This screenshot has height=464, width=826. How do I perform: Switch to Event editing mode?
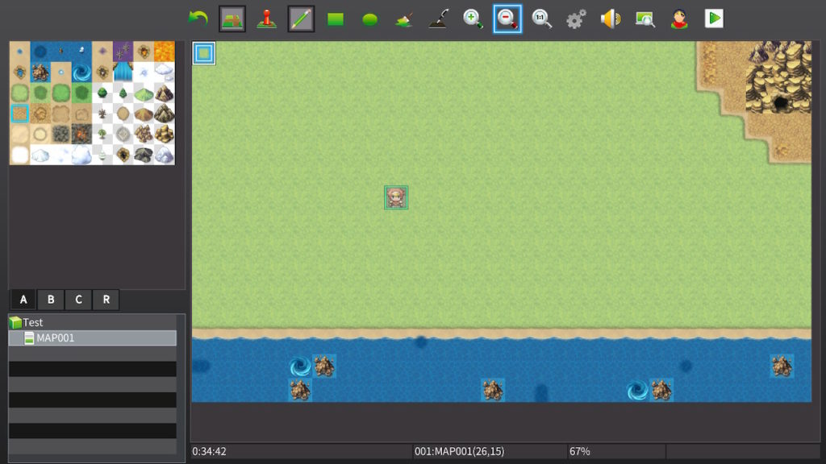[266, 19]
